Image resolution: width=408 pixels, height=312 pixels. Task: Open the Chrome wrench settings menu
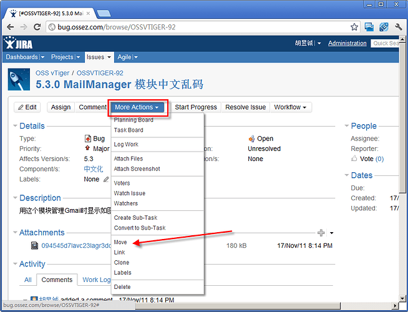click(399, 27)
